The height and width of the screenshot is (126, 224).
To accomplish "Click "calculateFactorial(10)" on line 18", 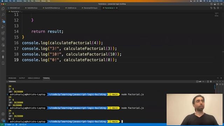I will point(91,54).
